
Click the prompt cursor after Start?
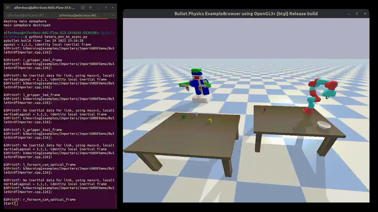[x=16, y=203]
